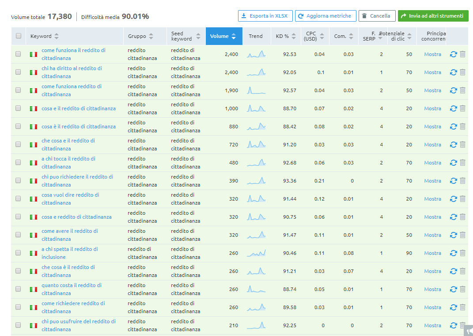Delete the 'a chi tocca il reddito' row

[x=462, y=163]
